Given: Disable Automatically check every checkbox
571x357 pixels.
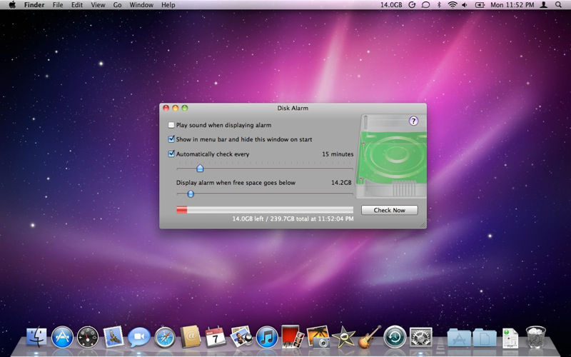Looking at the screenshot, I should [x=171, y=154].
